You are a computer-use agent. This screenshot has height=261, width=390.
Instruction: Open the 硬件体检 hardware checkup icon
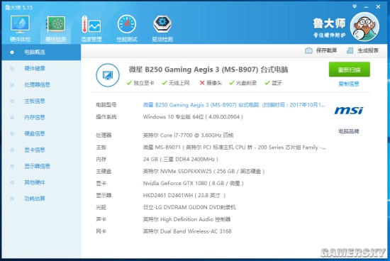pos(20,24)
